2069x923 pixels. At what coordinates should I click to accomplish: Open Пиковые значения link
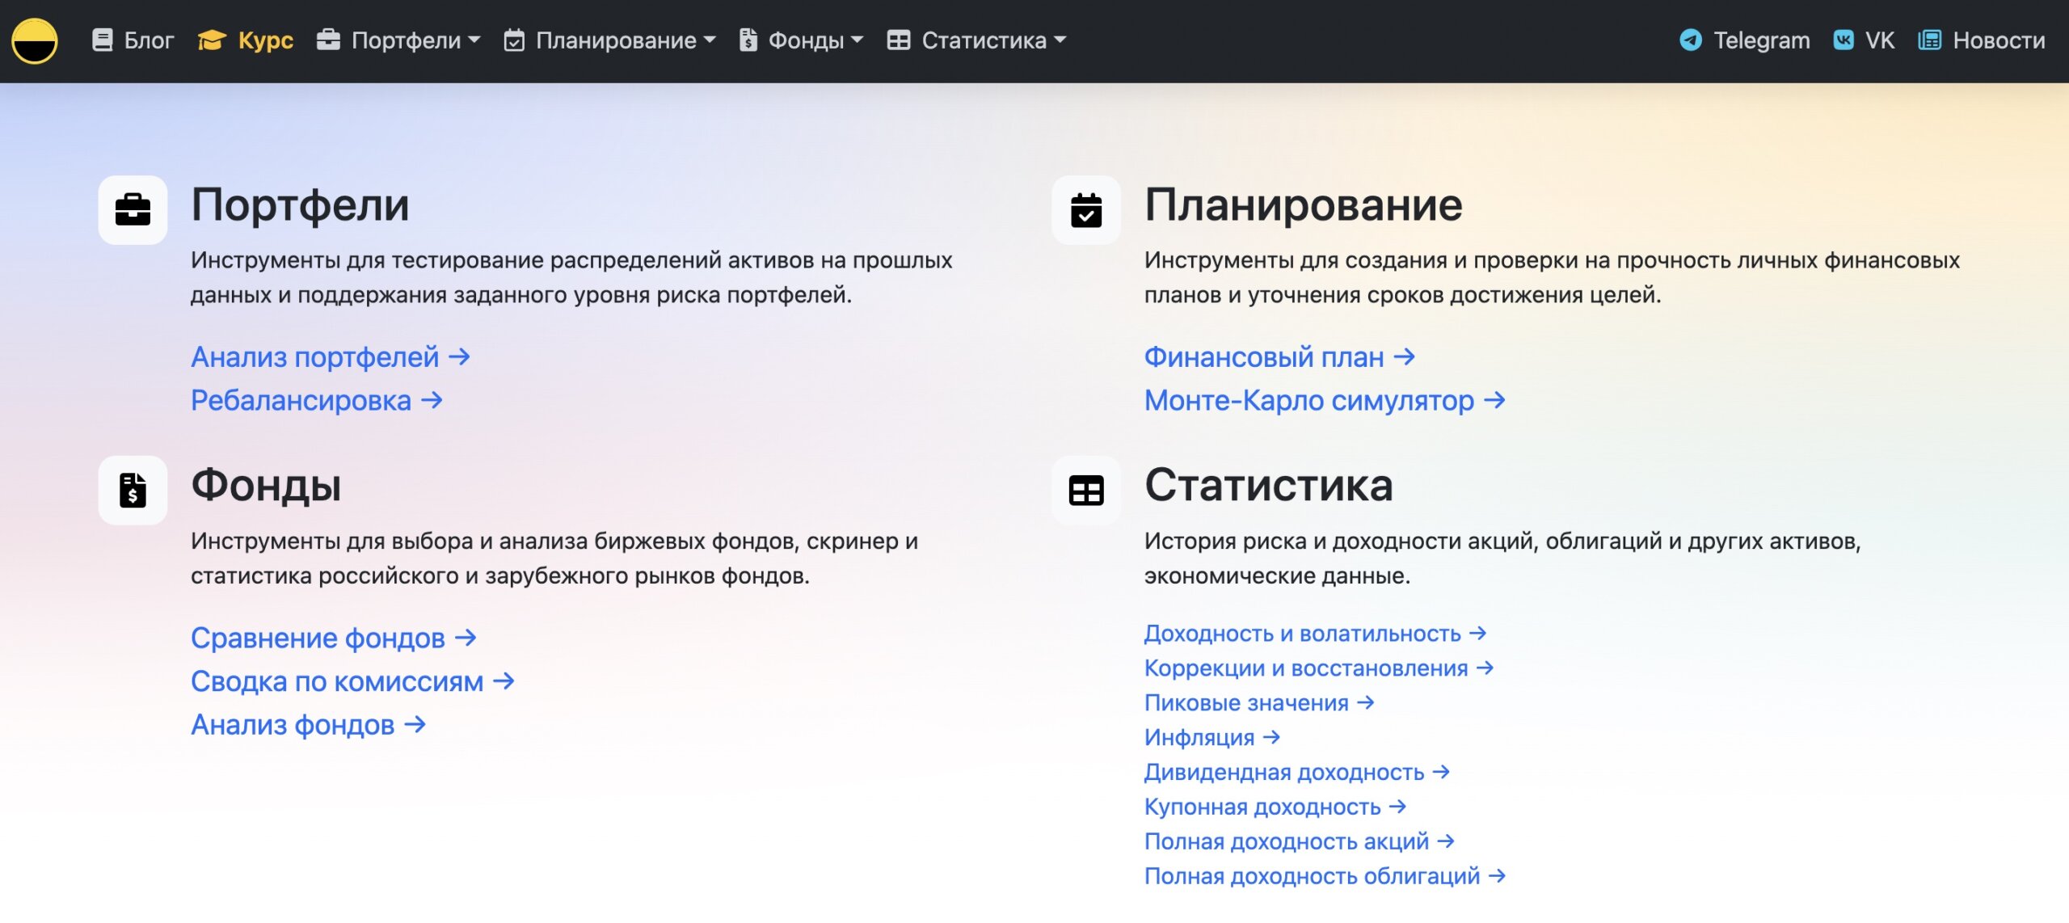point(1259,703)
